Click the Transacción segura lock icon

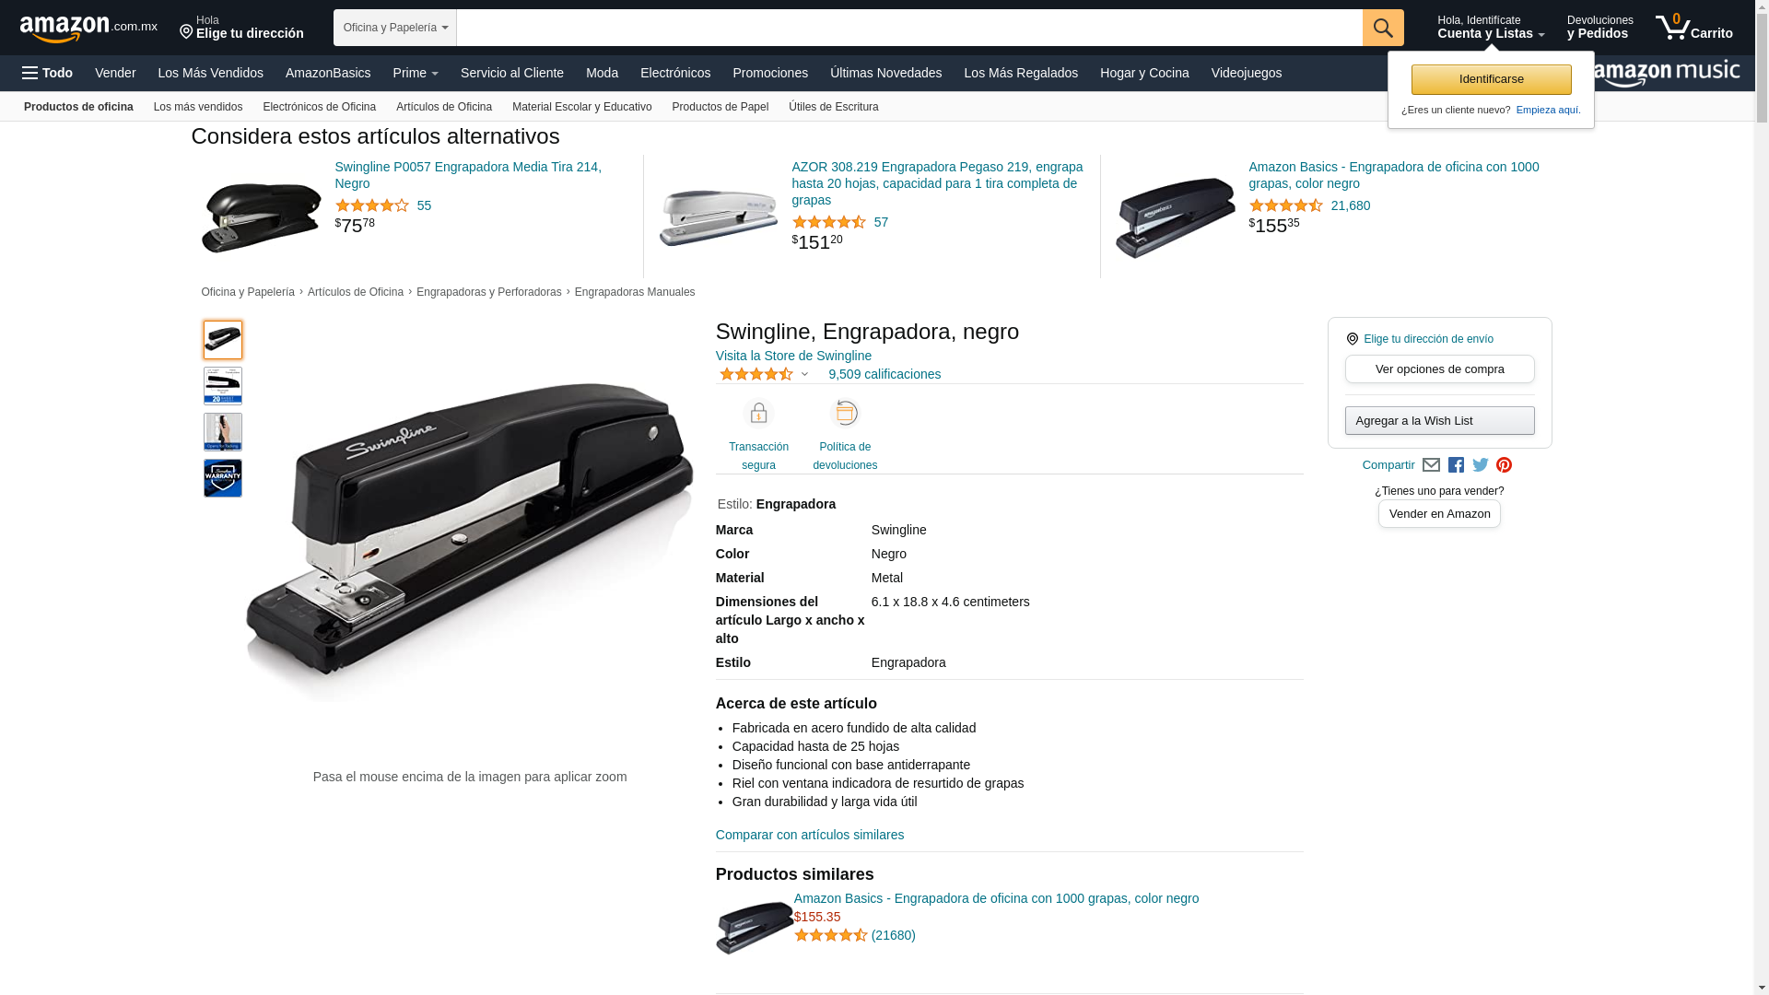758,414
